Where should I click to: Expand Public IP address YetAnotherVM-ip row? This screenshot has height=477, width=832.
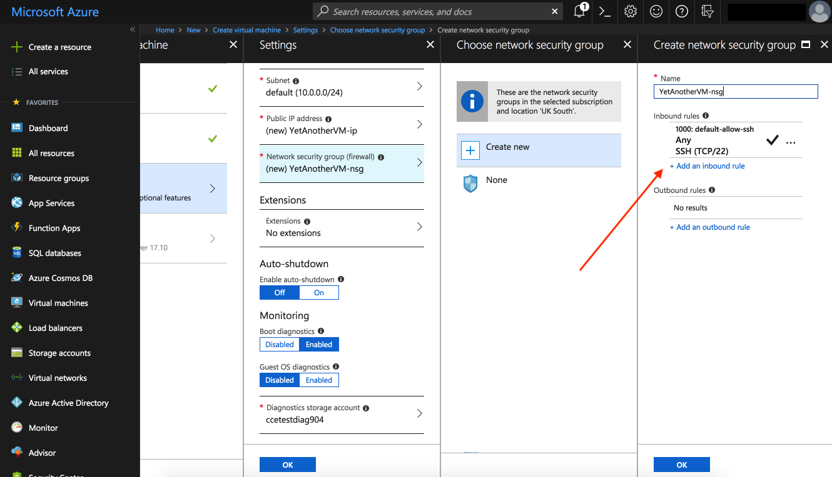point(342,125)
